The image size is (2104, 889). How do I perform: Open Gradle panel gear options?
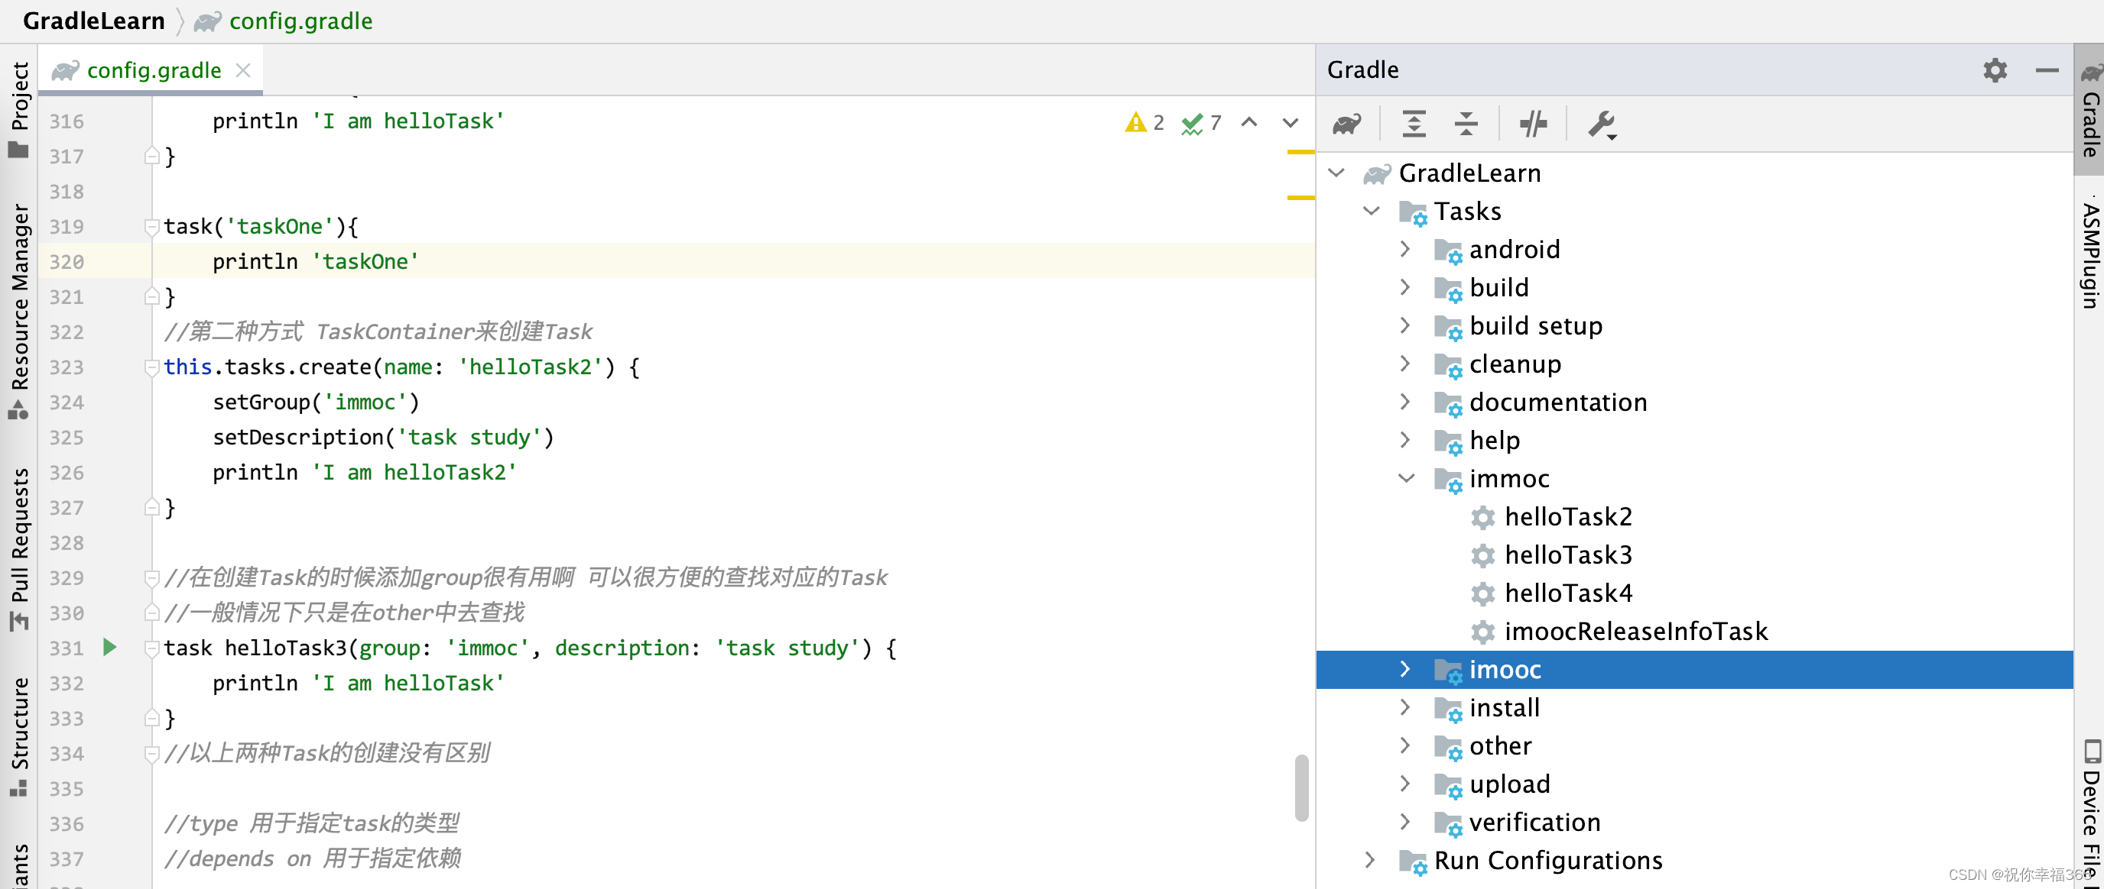(x=1995, y=70)
